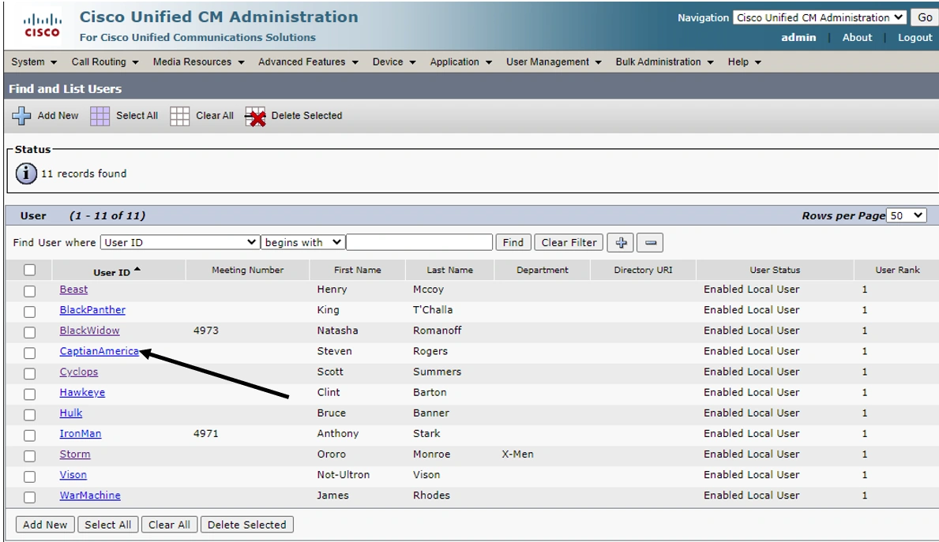Click the User ID sort arrow
939x542 pixels.
tap(137, 270)
